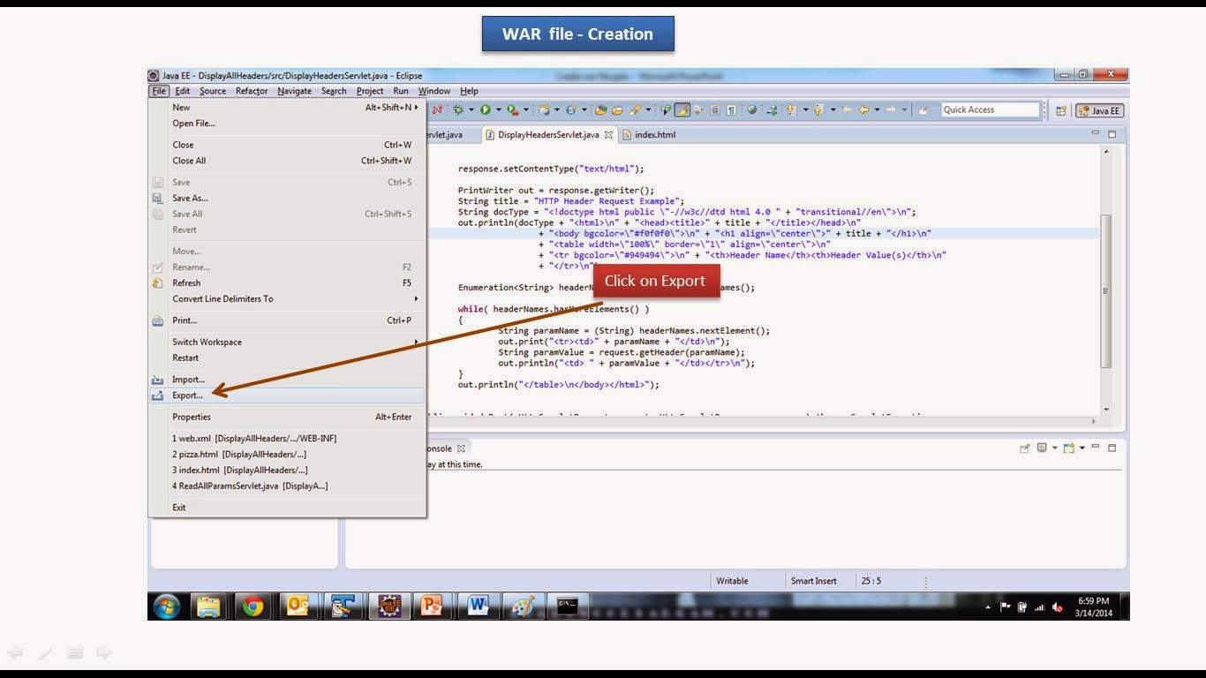Open the Navigate menu

(x=294, y=91)
